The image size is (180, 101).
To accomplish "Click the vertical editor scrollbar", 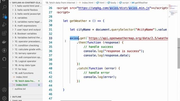I will [179, 53].
